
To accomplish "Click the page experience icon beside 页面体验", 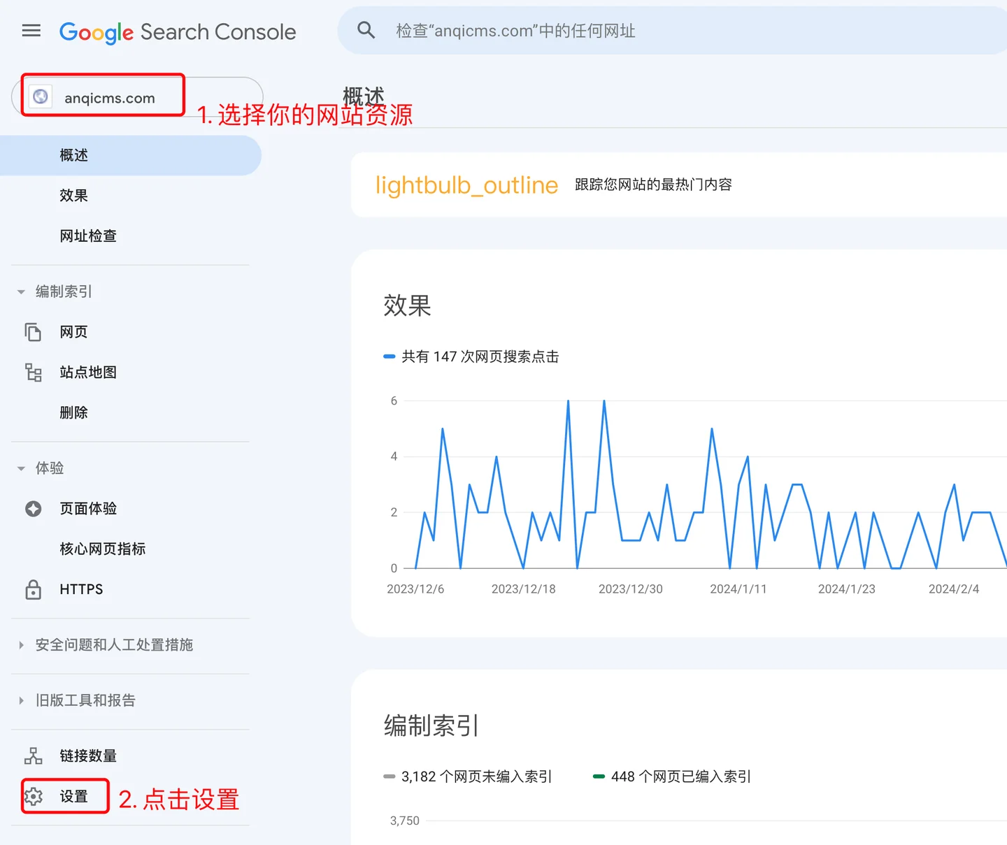I will 33,509.
